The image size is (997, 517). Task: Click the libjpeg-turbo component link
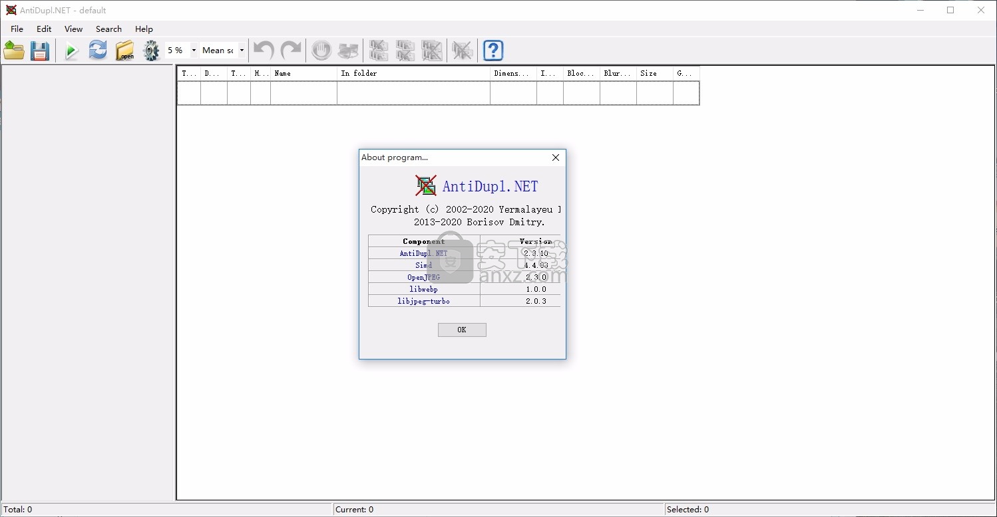(x=424, y=301)
